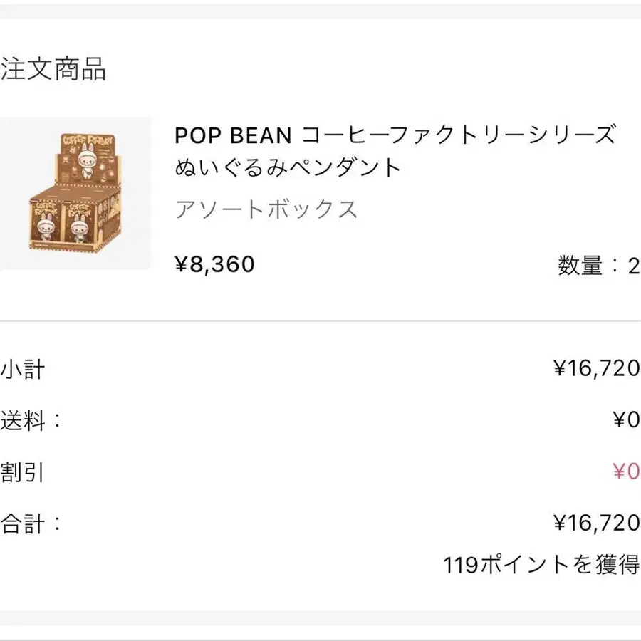Select the ¥16,720 amount beside 小計
The height and width of the screenshot is (641, 641).
coord(596,368)
